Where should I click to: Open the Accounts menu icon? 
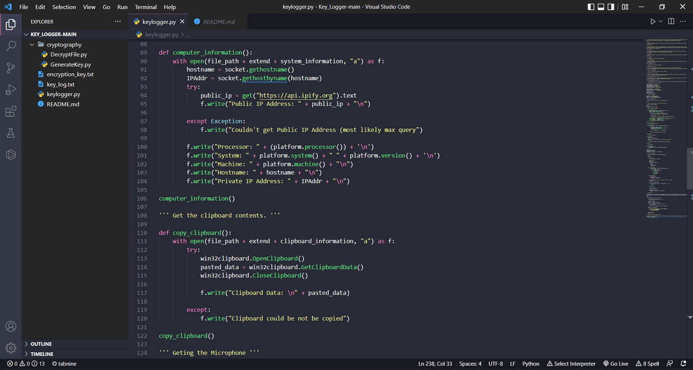click(x=11, y=326)
